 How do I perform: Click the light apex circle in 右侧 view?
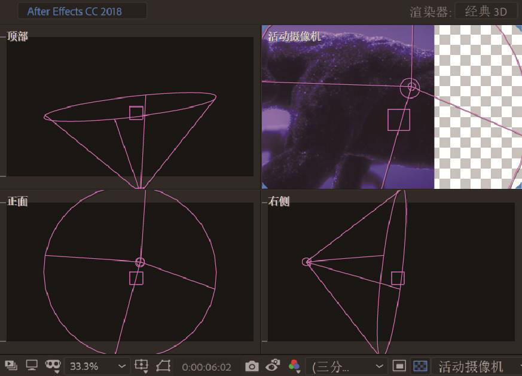306,262
